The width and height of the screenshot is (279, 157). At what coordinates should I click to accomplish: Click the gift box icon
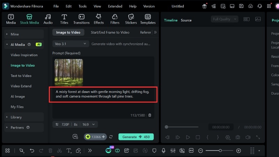pos(204,6)
